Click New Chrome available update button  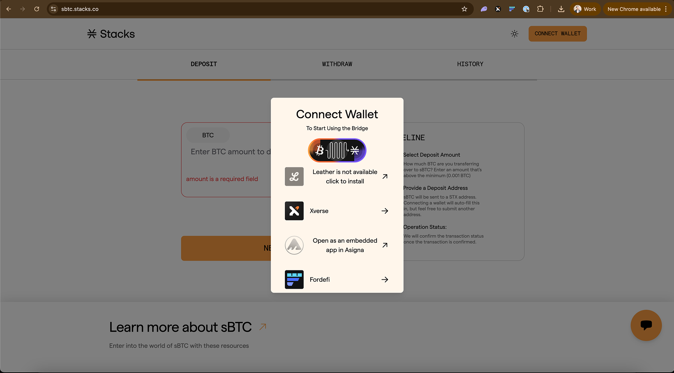pos(633,9)
